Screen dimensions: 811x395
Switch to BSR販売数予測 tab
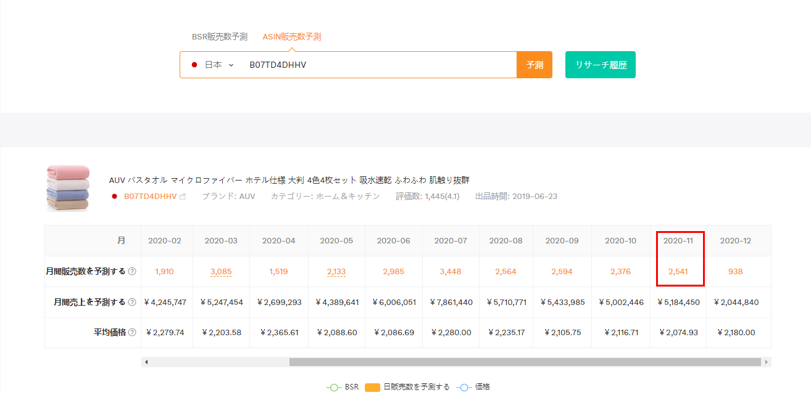tap(219, 37)
